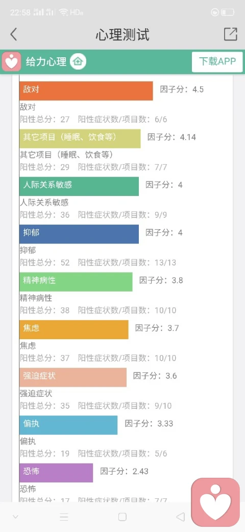Tap the Android back triangle in navigation bar
This screenshot has height=532, width=245.
click(x=180, y=517)
